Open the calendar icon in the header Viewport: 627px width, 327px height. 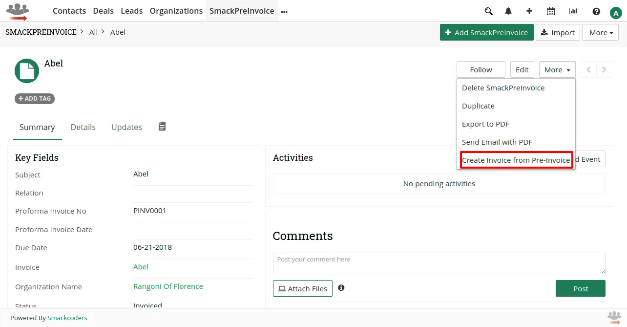pyautogui.click(x=551, y=11)
